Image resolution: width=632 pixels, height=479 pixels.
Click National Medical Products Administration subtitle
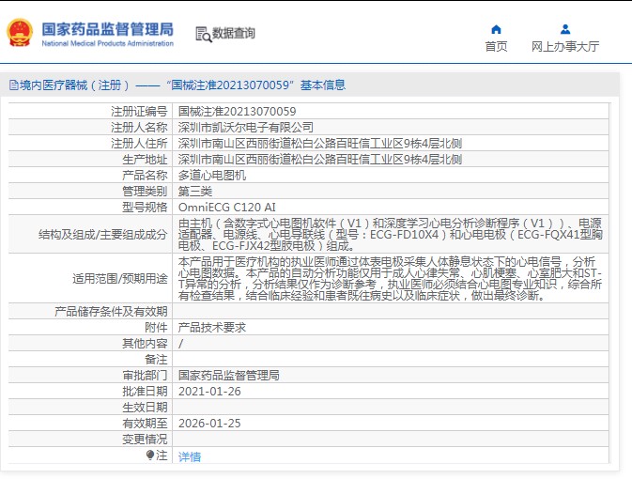pyautogui.click(x=108, y=43)
